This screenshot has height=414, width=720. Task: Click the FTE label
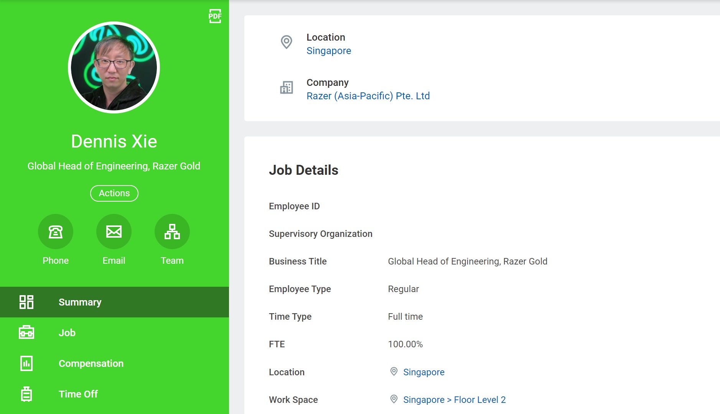click(x=277, y=344)
